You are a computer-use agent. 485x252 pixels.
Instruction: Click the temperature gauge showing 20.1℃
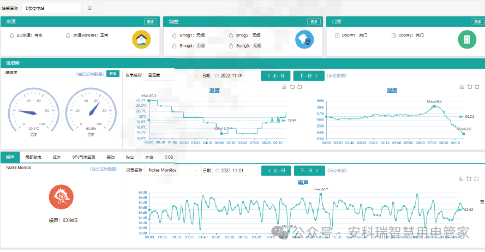pos(33,111)
